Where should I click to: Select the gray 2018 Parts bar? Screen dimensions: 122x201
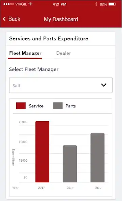tap(70, 164)
